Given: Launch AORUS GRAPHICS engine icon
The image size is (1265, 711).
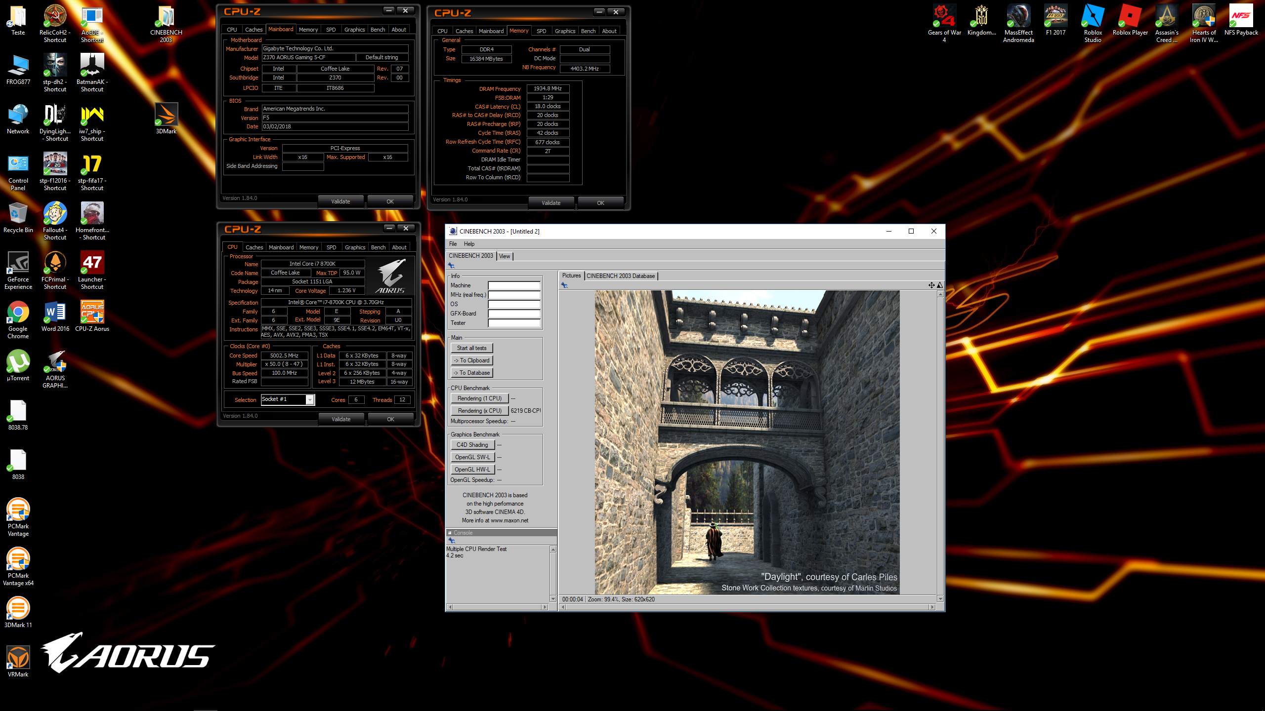Looking at the screenshot, I should [55, 369].
